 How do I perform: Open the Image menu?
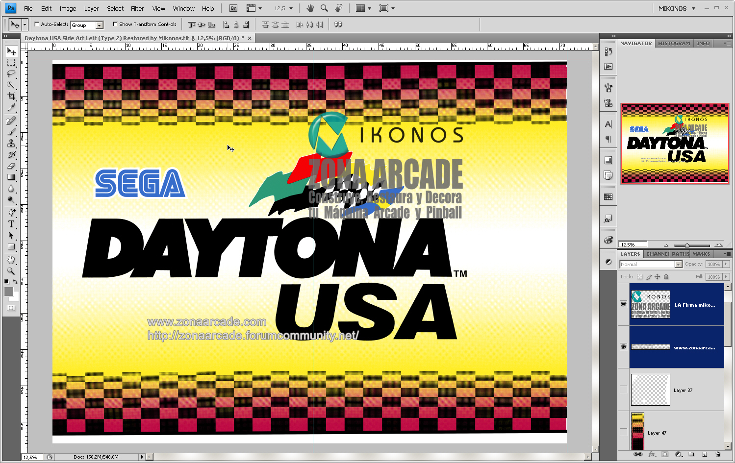pos(68,8)
